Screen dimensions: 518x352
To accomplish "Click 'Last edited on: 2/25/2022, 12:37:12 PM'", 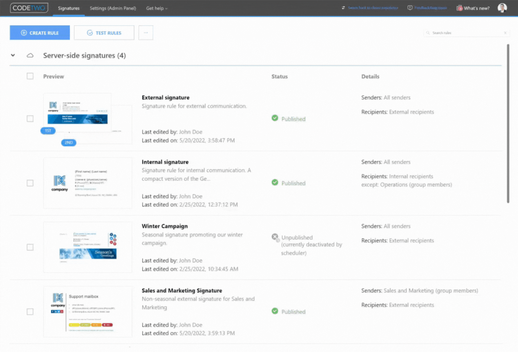I will (190, 205).
